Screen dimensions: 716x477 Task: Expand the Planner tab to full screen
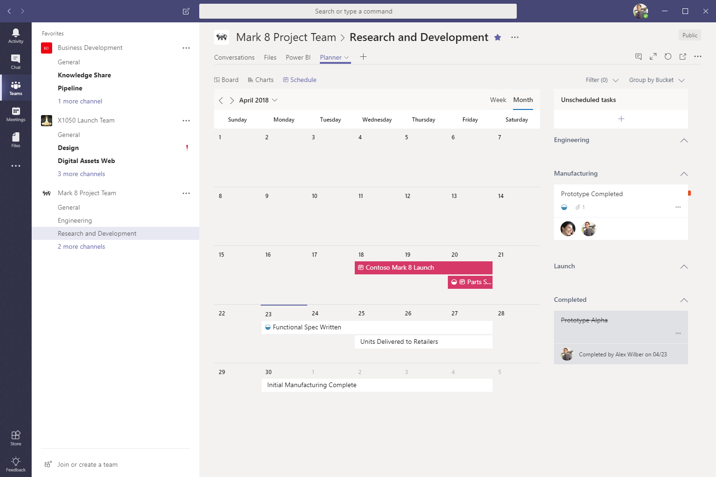pos(653,56)
